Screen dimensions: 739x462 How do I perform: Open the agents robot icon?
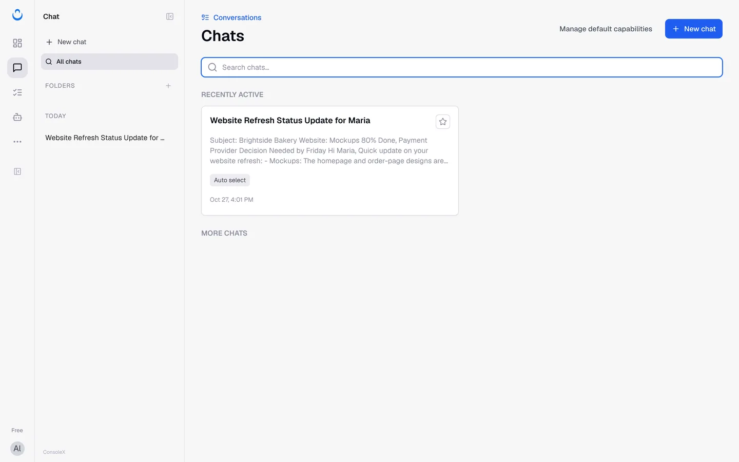[x=17, y=117]
